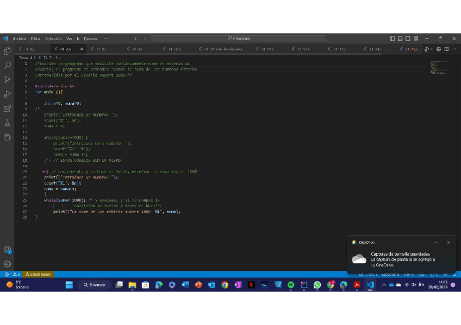
Task: Open the Accounts icon in activity bar
Action: click(x=7, y=250)
